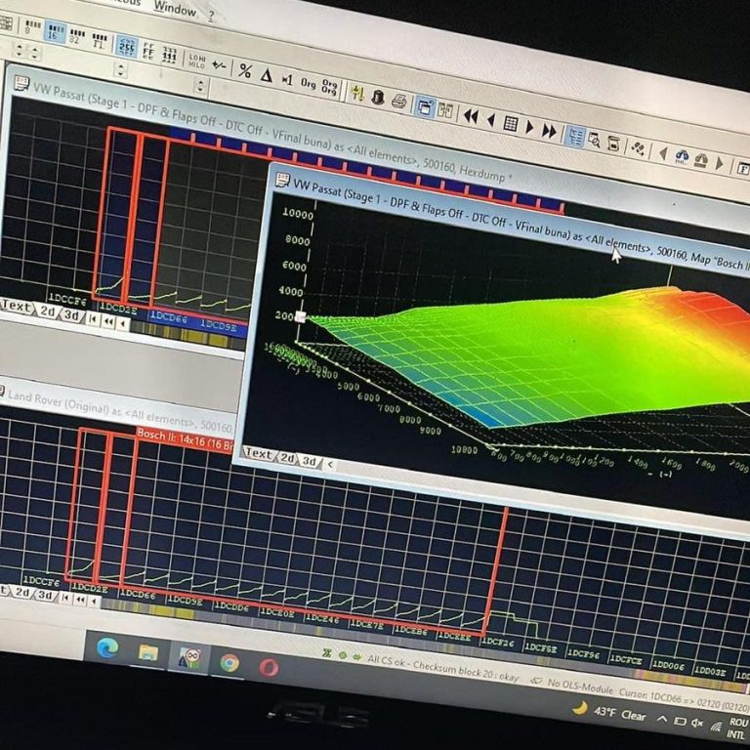
Task: Jump to last map with double-right arrows
Action: pos(549,131)
